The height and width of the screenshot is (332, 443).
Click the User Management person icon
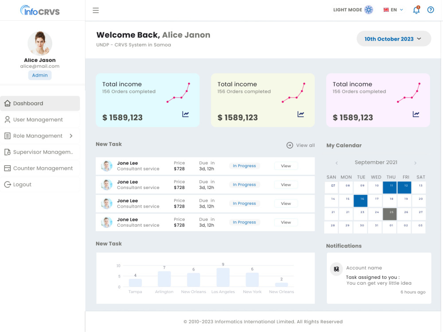click(8, 120)
